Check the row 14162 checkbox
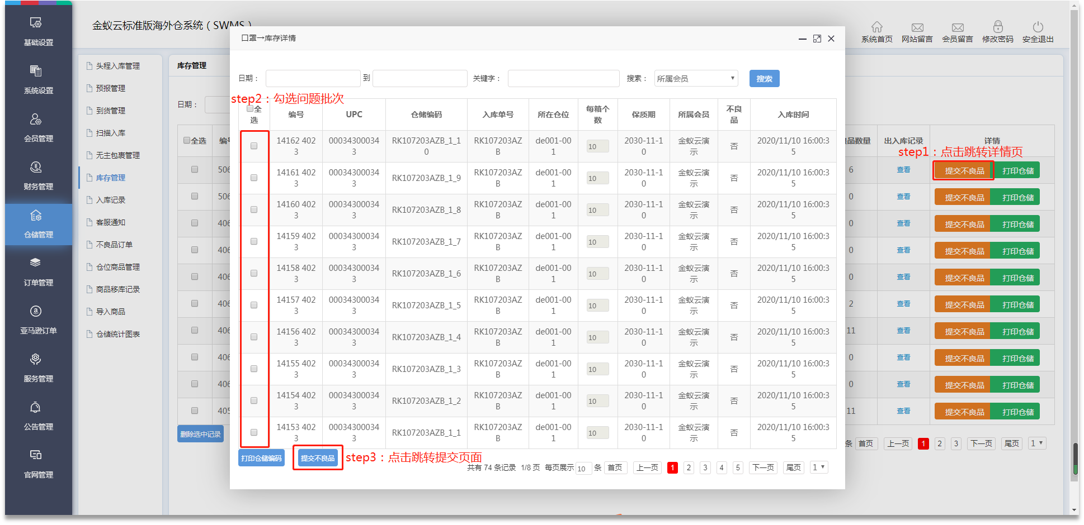1084x525 pixels. (254, 146)
